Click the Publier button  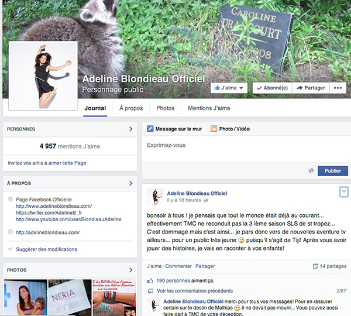333,171
